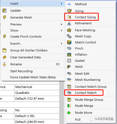Click the Mesh Numbering icon
The width and height of the screenshot is (117, 124).
click(x=69, y=80)
